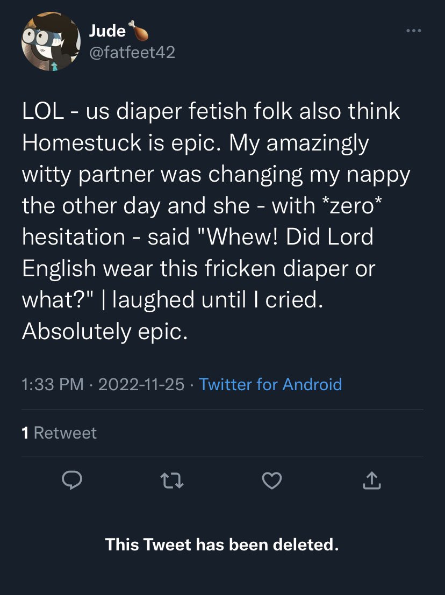Screen dimensions: 445x595
Task: Retweet this tweet using the arrows icon
Action: click(x=173, y=481)
